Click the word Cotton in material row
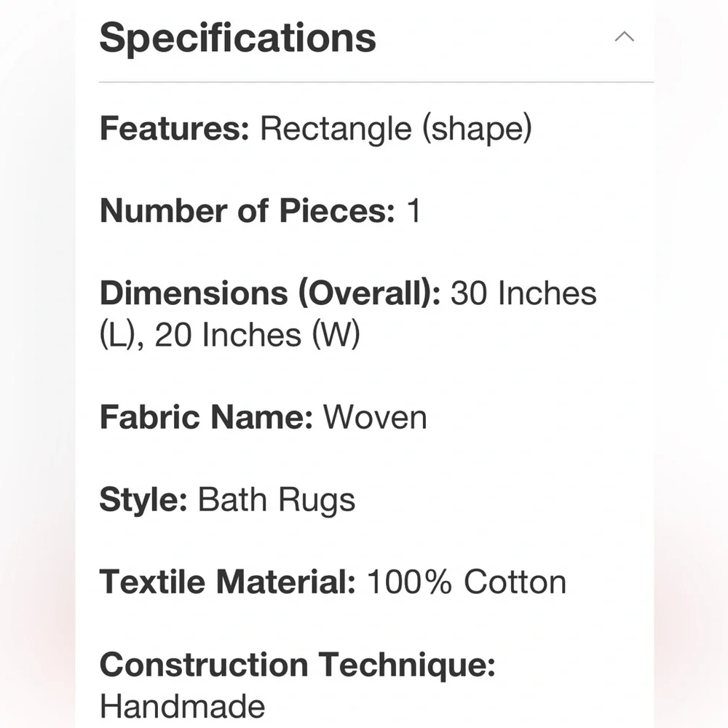The width and height of the screenshot is (728, 728). (515, 582)
